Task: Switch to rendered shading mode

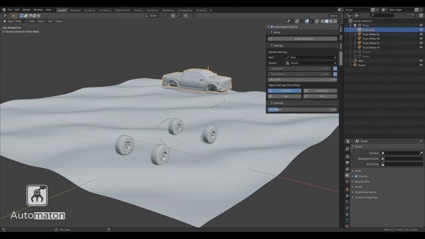Action: tap(335, 21)
